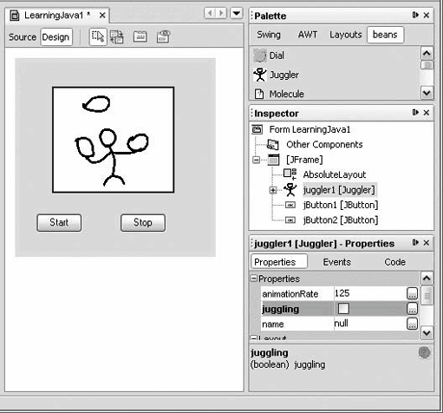Minimize the Inspector panel with slide icon

415,113
